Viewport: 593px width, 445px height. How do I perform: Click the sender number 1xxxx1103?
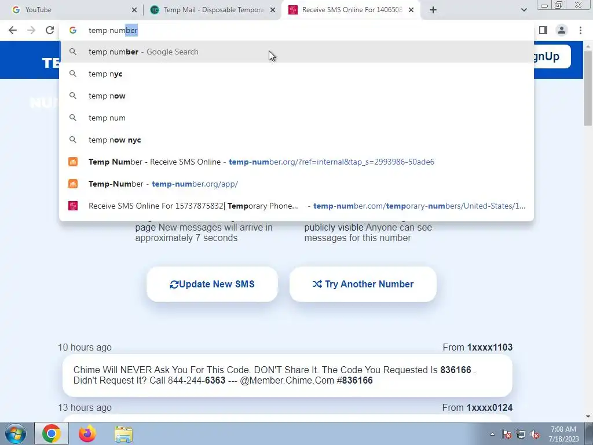click(490, 348)
